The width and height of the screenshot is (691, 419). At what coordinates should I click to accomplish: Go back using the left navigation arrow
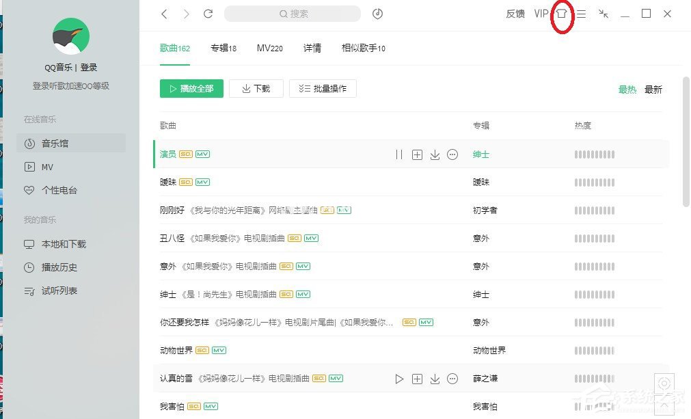[x=164, y=14]
